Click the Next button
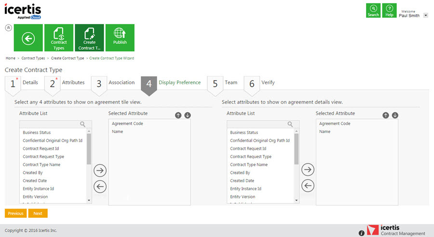 click(38, 213)
